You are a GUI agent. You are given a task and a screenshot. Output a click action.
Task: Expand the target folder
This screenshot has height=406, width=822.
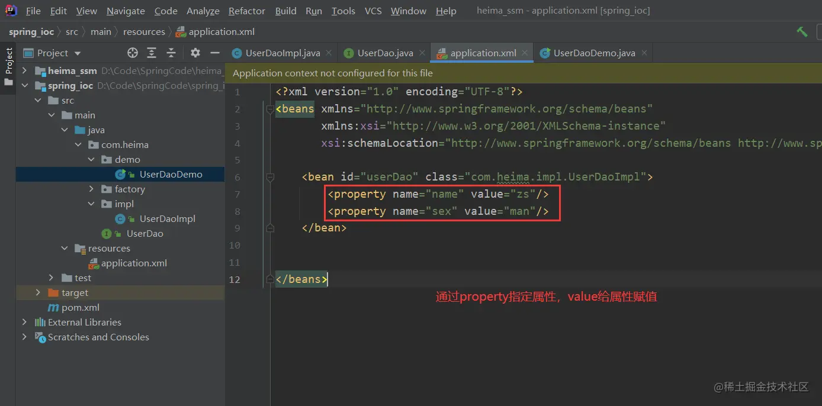coord(38,293)
